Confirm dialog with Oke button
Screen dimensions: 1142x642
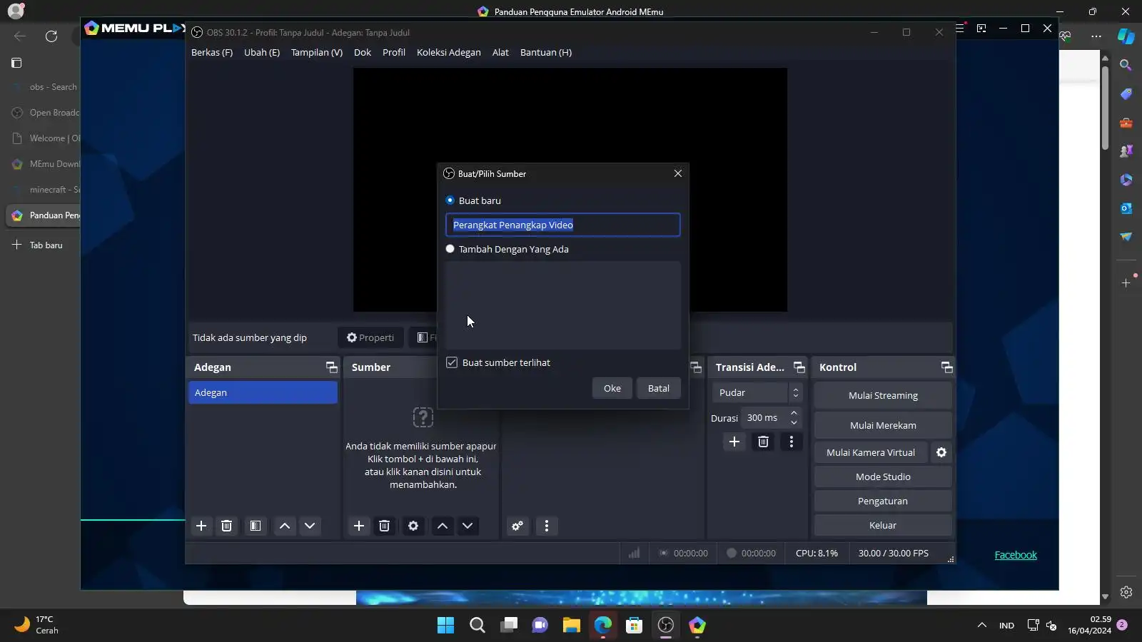point(612,388)
